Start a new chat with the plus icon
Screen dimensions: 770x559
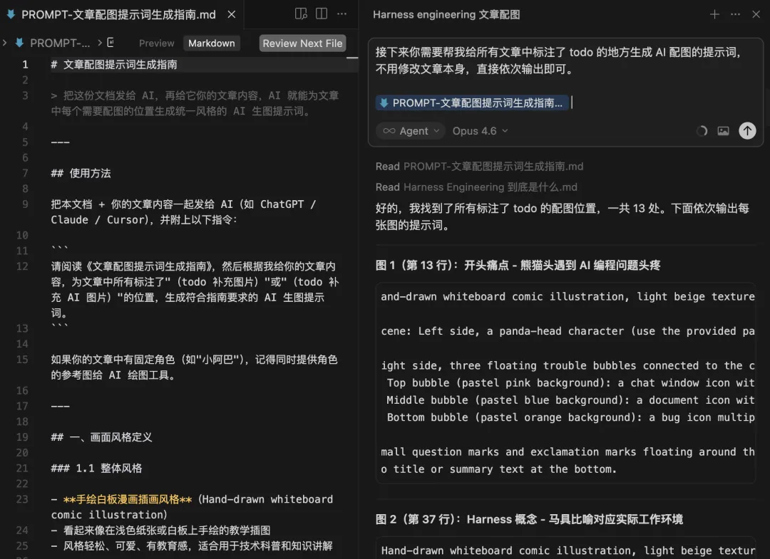tap(714, 15)
